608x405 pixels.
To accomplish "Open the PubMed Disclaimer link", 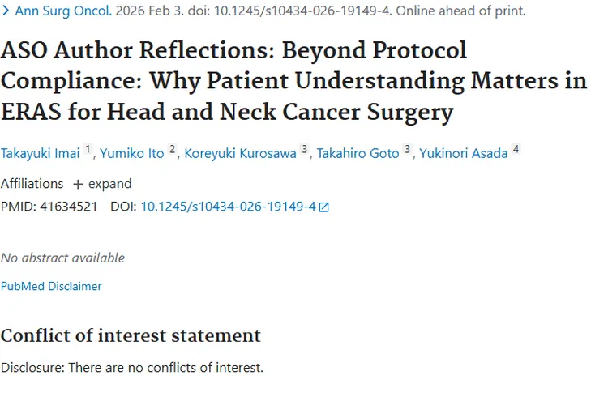I will click(x=51, y=286).
